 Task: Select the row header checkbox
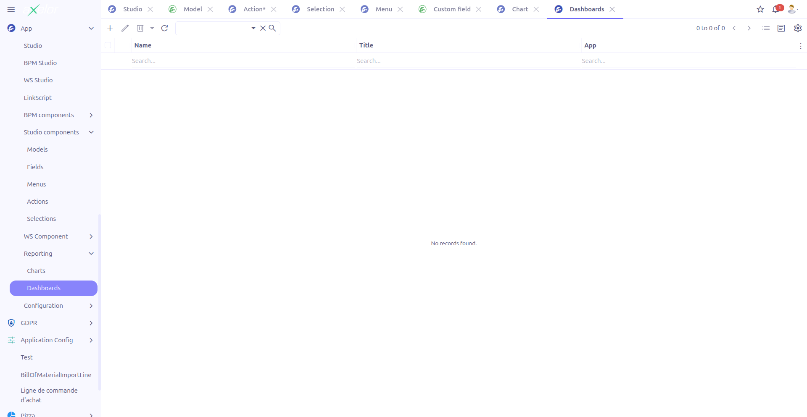tap(108, 45)
